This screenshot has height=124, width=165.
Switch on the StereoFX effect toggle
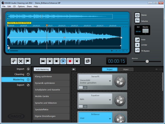point(82,87)
